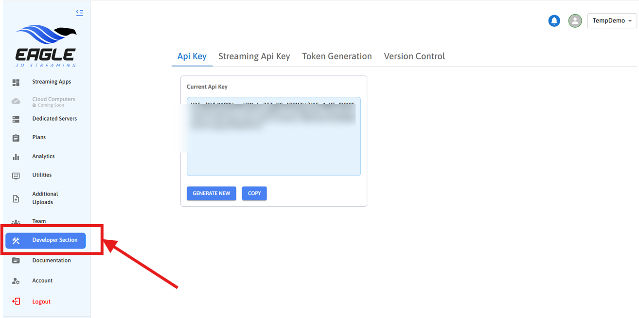Click the Analytics bar chart icon
This screenshot has height=318, width=639.
pos(16,157)
